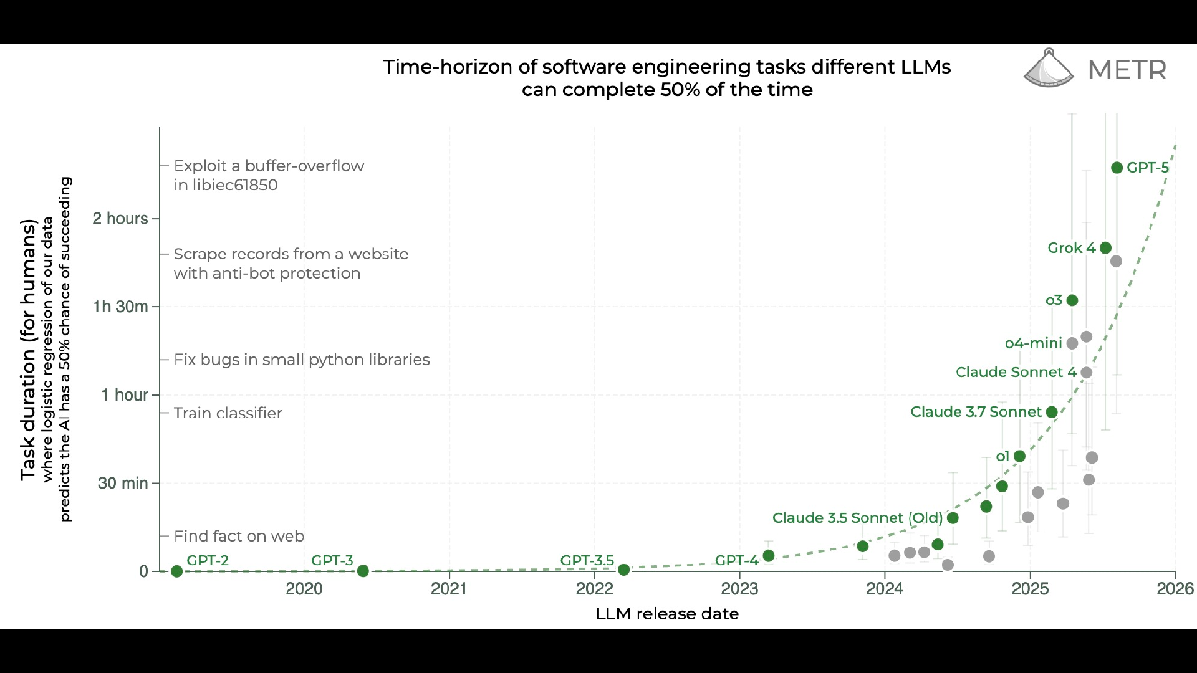Click the "Fix bugs in small python libraries" annotation
This screenshot has height=673, width=1197.
coord(302,360)
